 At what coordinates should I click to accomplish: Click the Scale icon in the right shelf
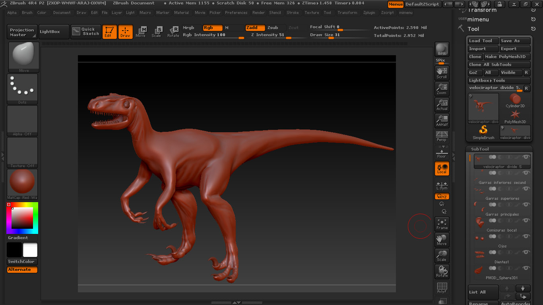tap(442, 255)
